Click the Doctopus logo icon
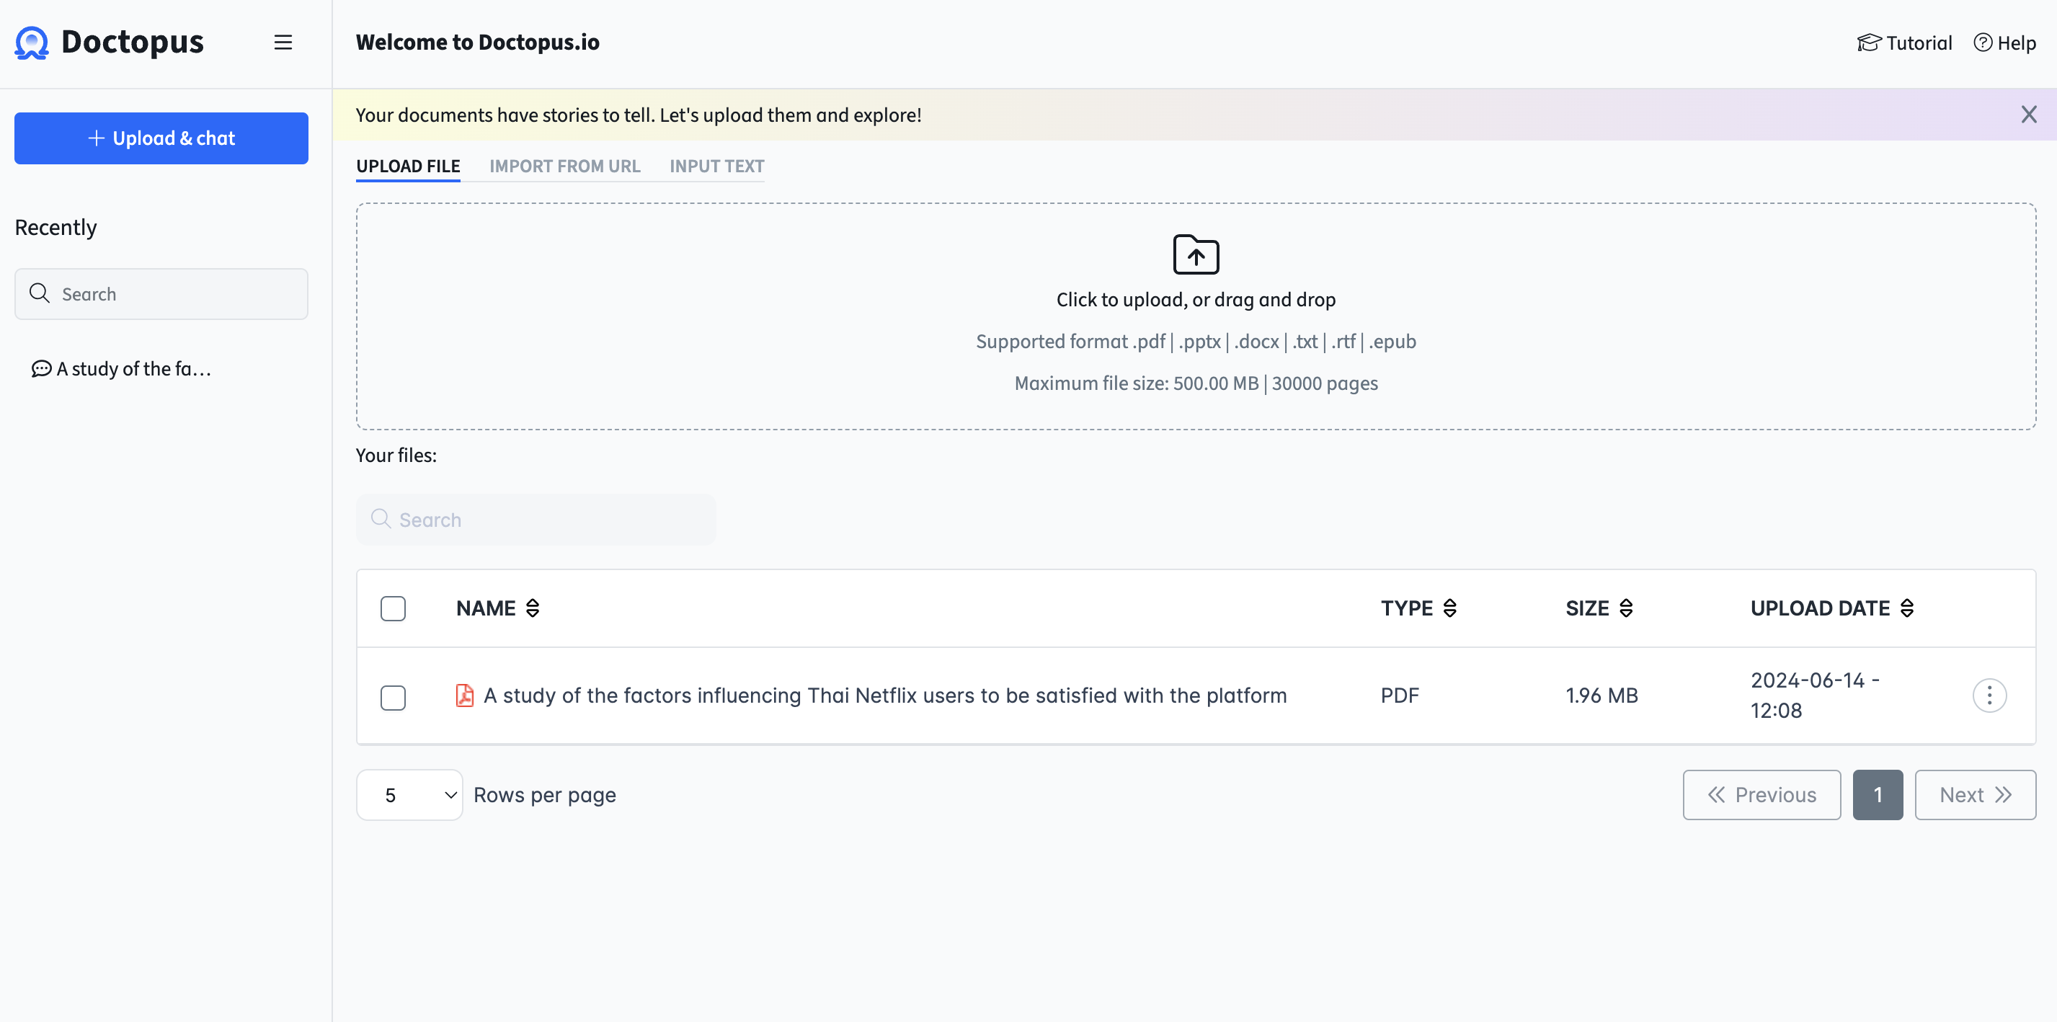Image resolution: width=2057 pixels, height=1022 pixels. coord(30,42)
